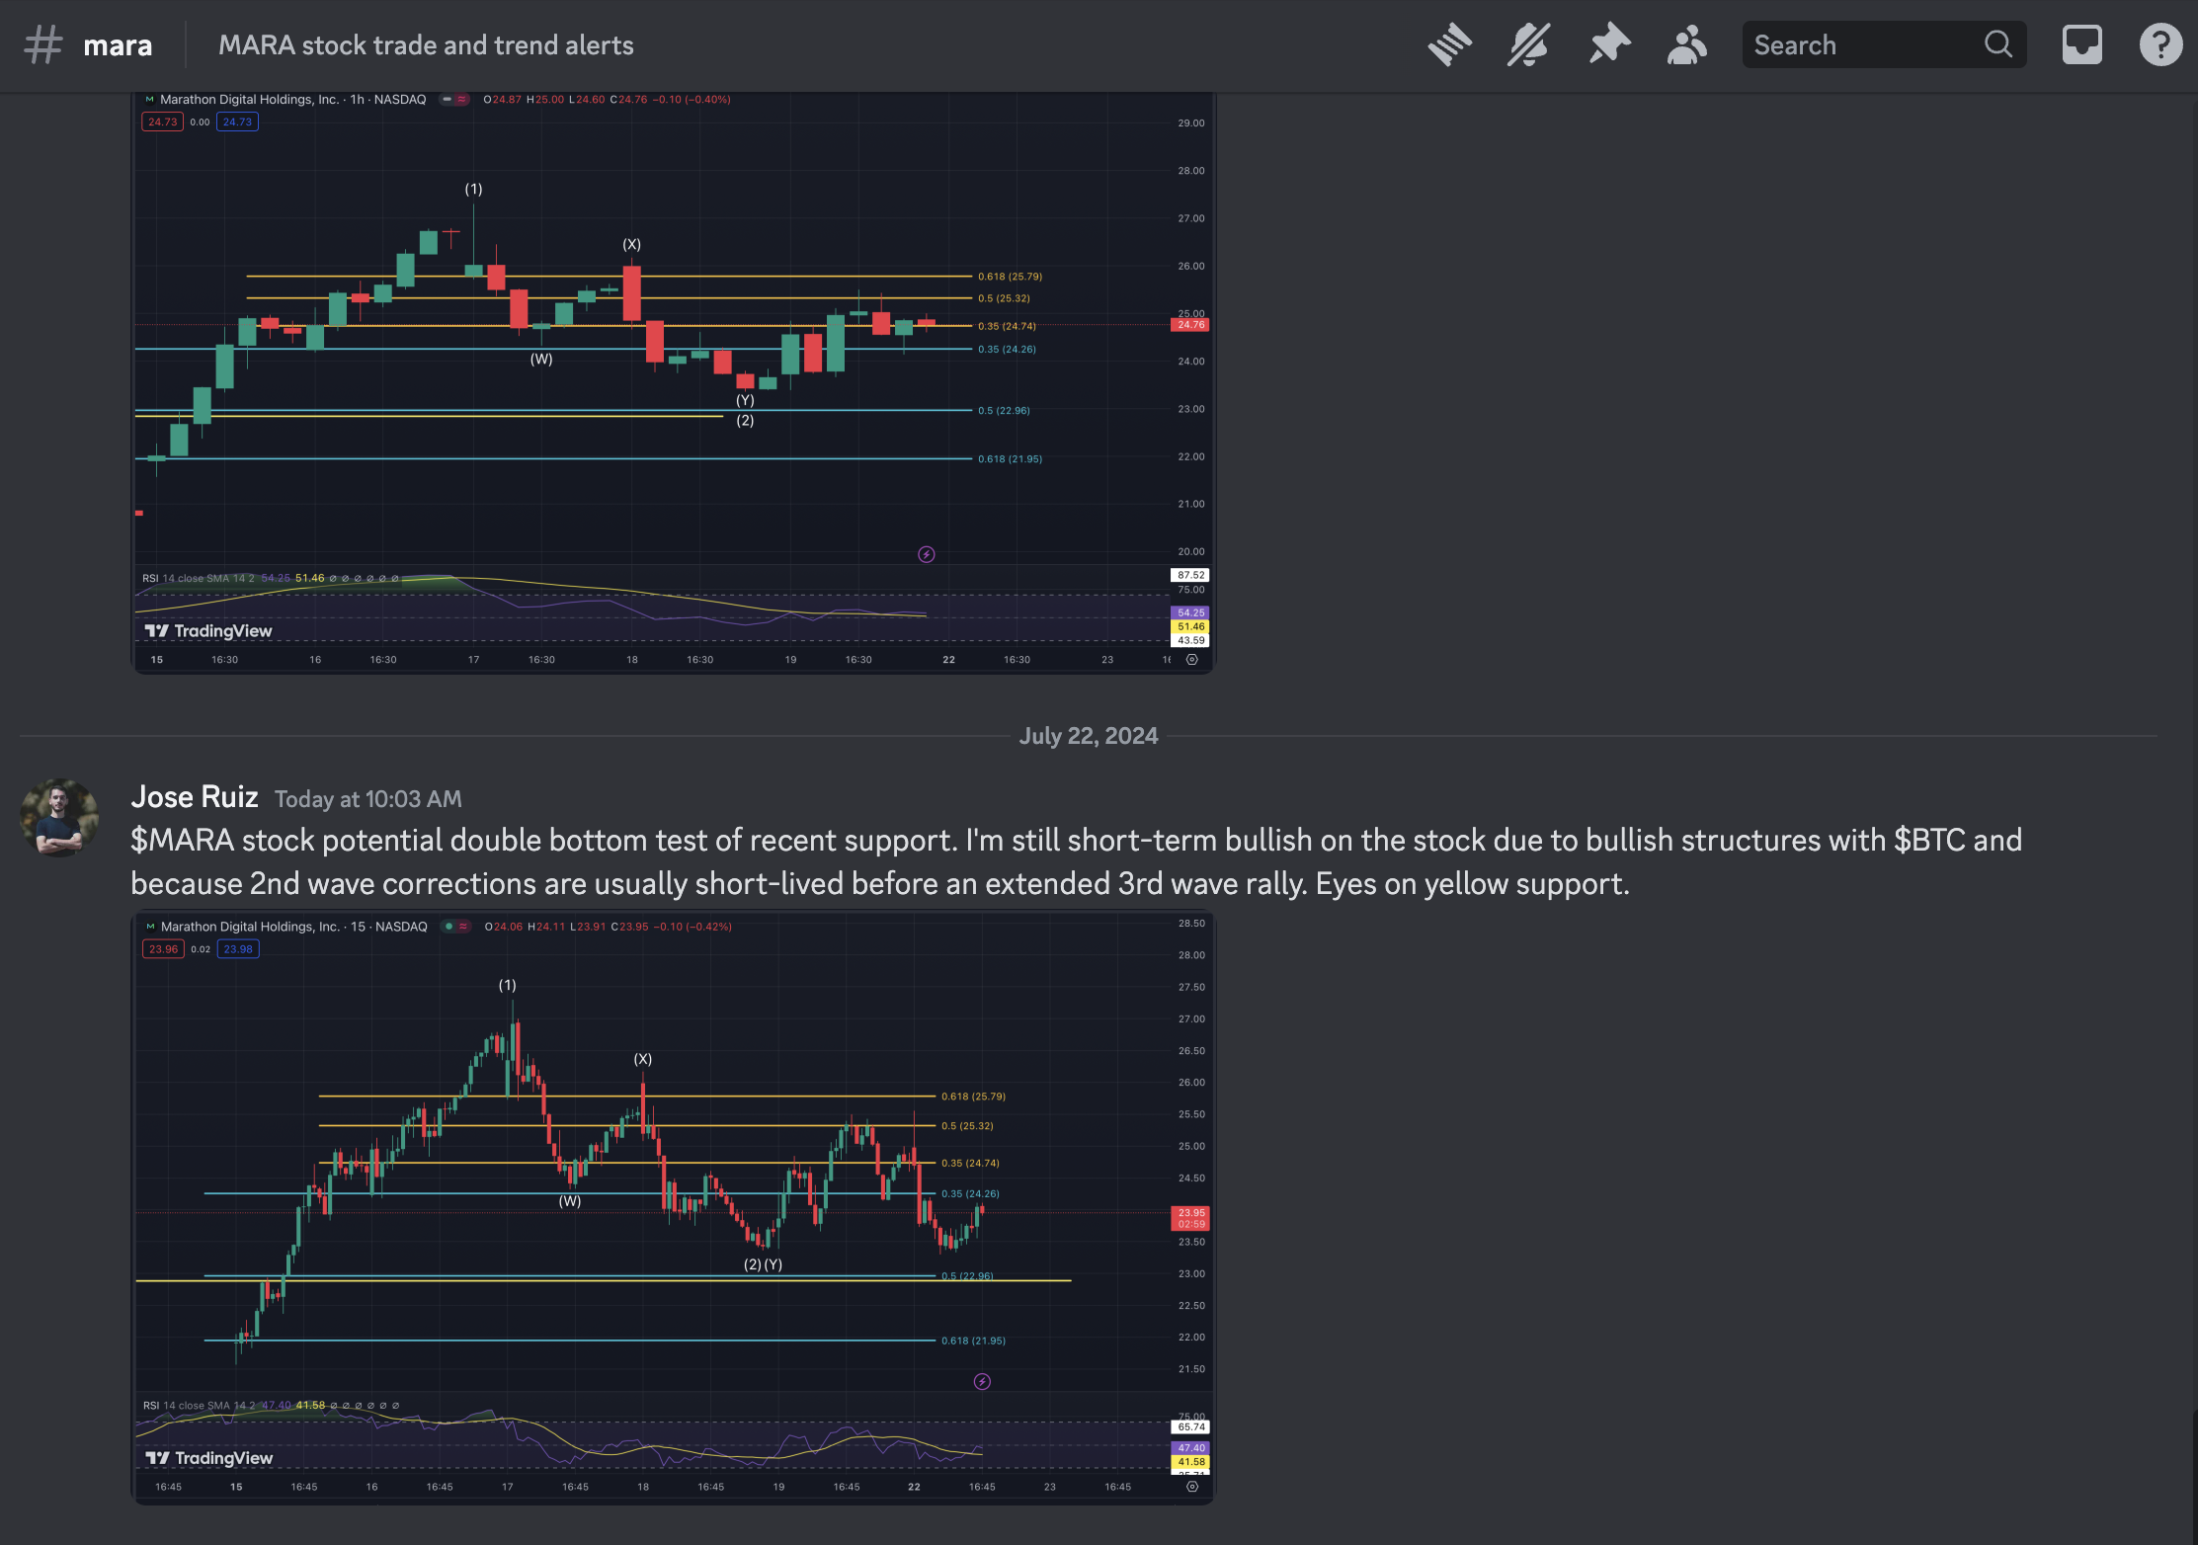This screenshot has height=1545, width=2198.
Task: Open the Help question mark icon
Action: 2160,45
